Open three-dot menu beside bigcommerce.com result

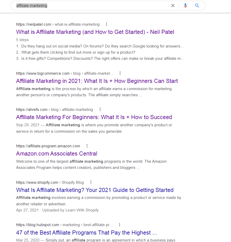120,73
